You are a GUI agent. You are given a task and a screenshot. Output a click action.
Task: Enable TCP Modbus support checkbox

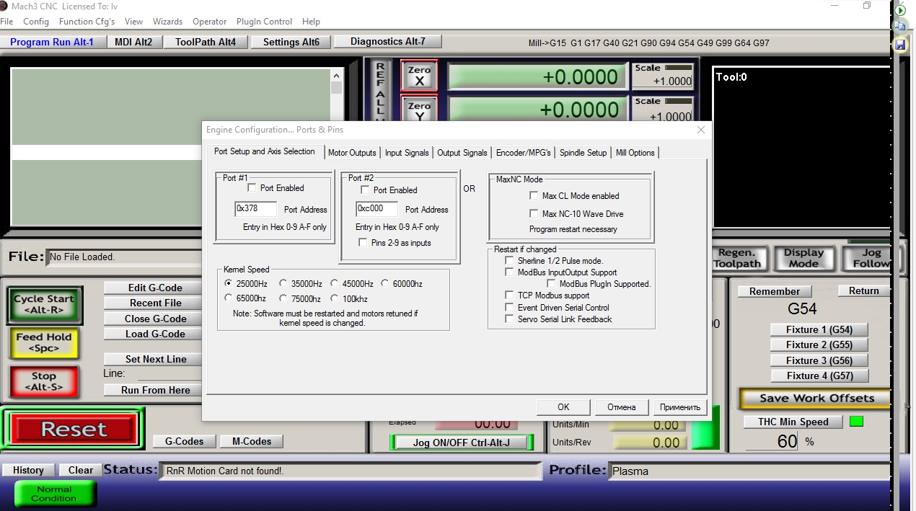pos(509,295)
